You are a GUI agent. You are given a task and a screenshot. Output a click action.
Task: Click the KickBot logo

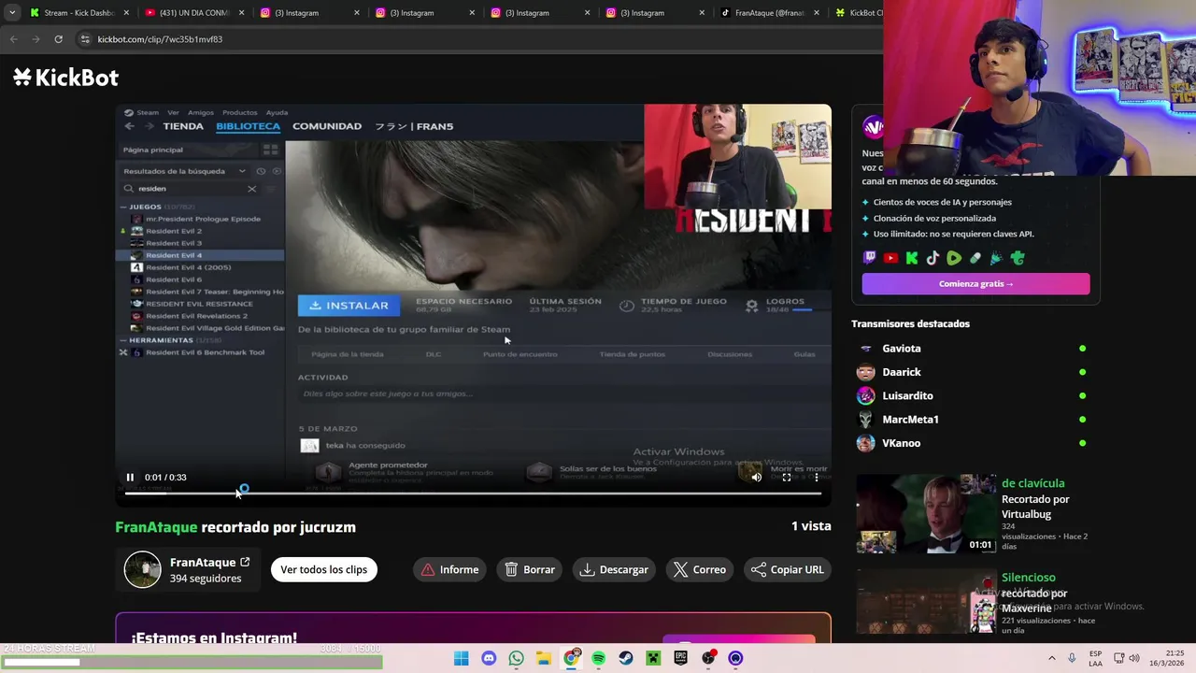tap(65, 78)
